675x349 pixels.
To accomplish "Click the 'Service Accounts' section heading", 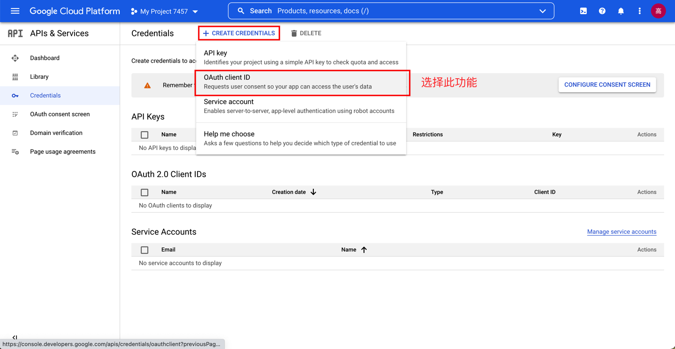I will (x=164, y=232).
